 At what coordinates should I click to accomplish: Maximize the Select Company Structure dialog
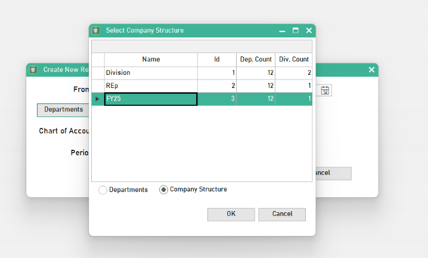(295, 30)
